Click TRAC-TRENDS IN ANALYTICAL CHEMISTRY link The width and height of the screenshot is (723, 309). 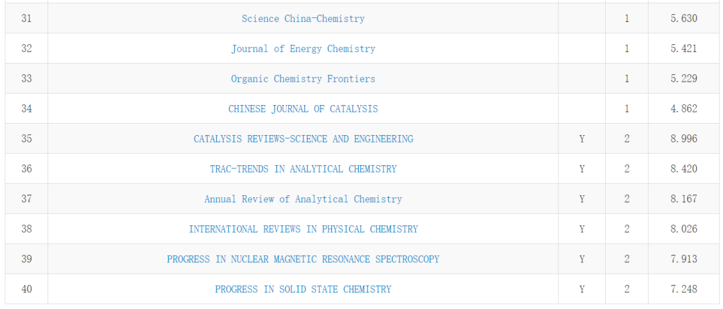pyautogui.click(x=303, y=169)
